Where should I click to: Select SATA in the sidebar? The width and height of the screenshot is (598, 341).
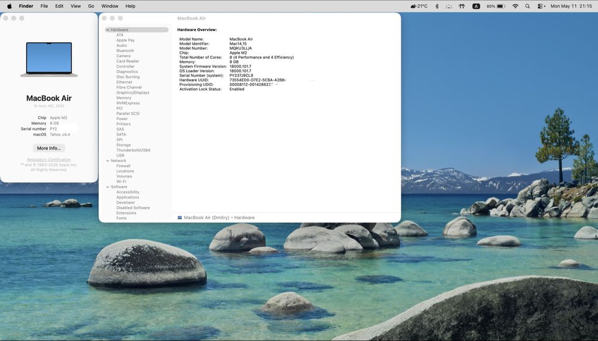click(x=121, y=134)
